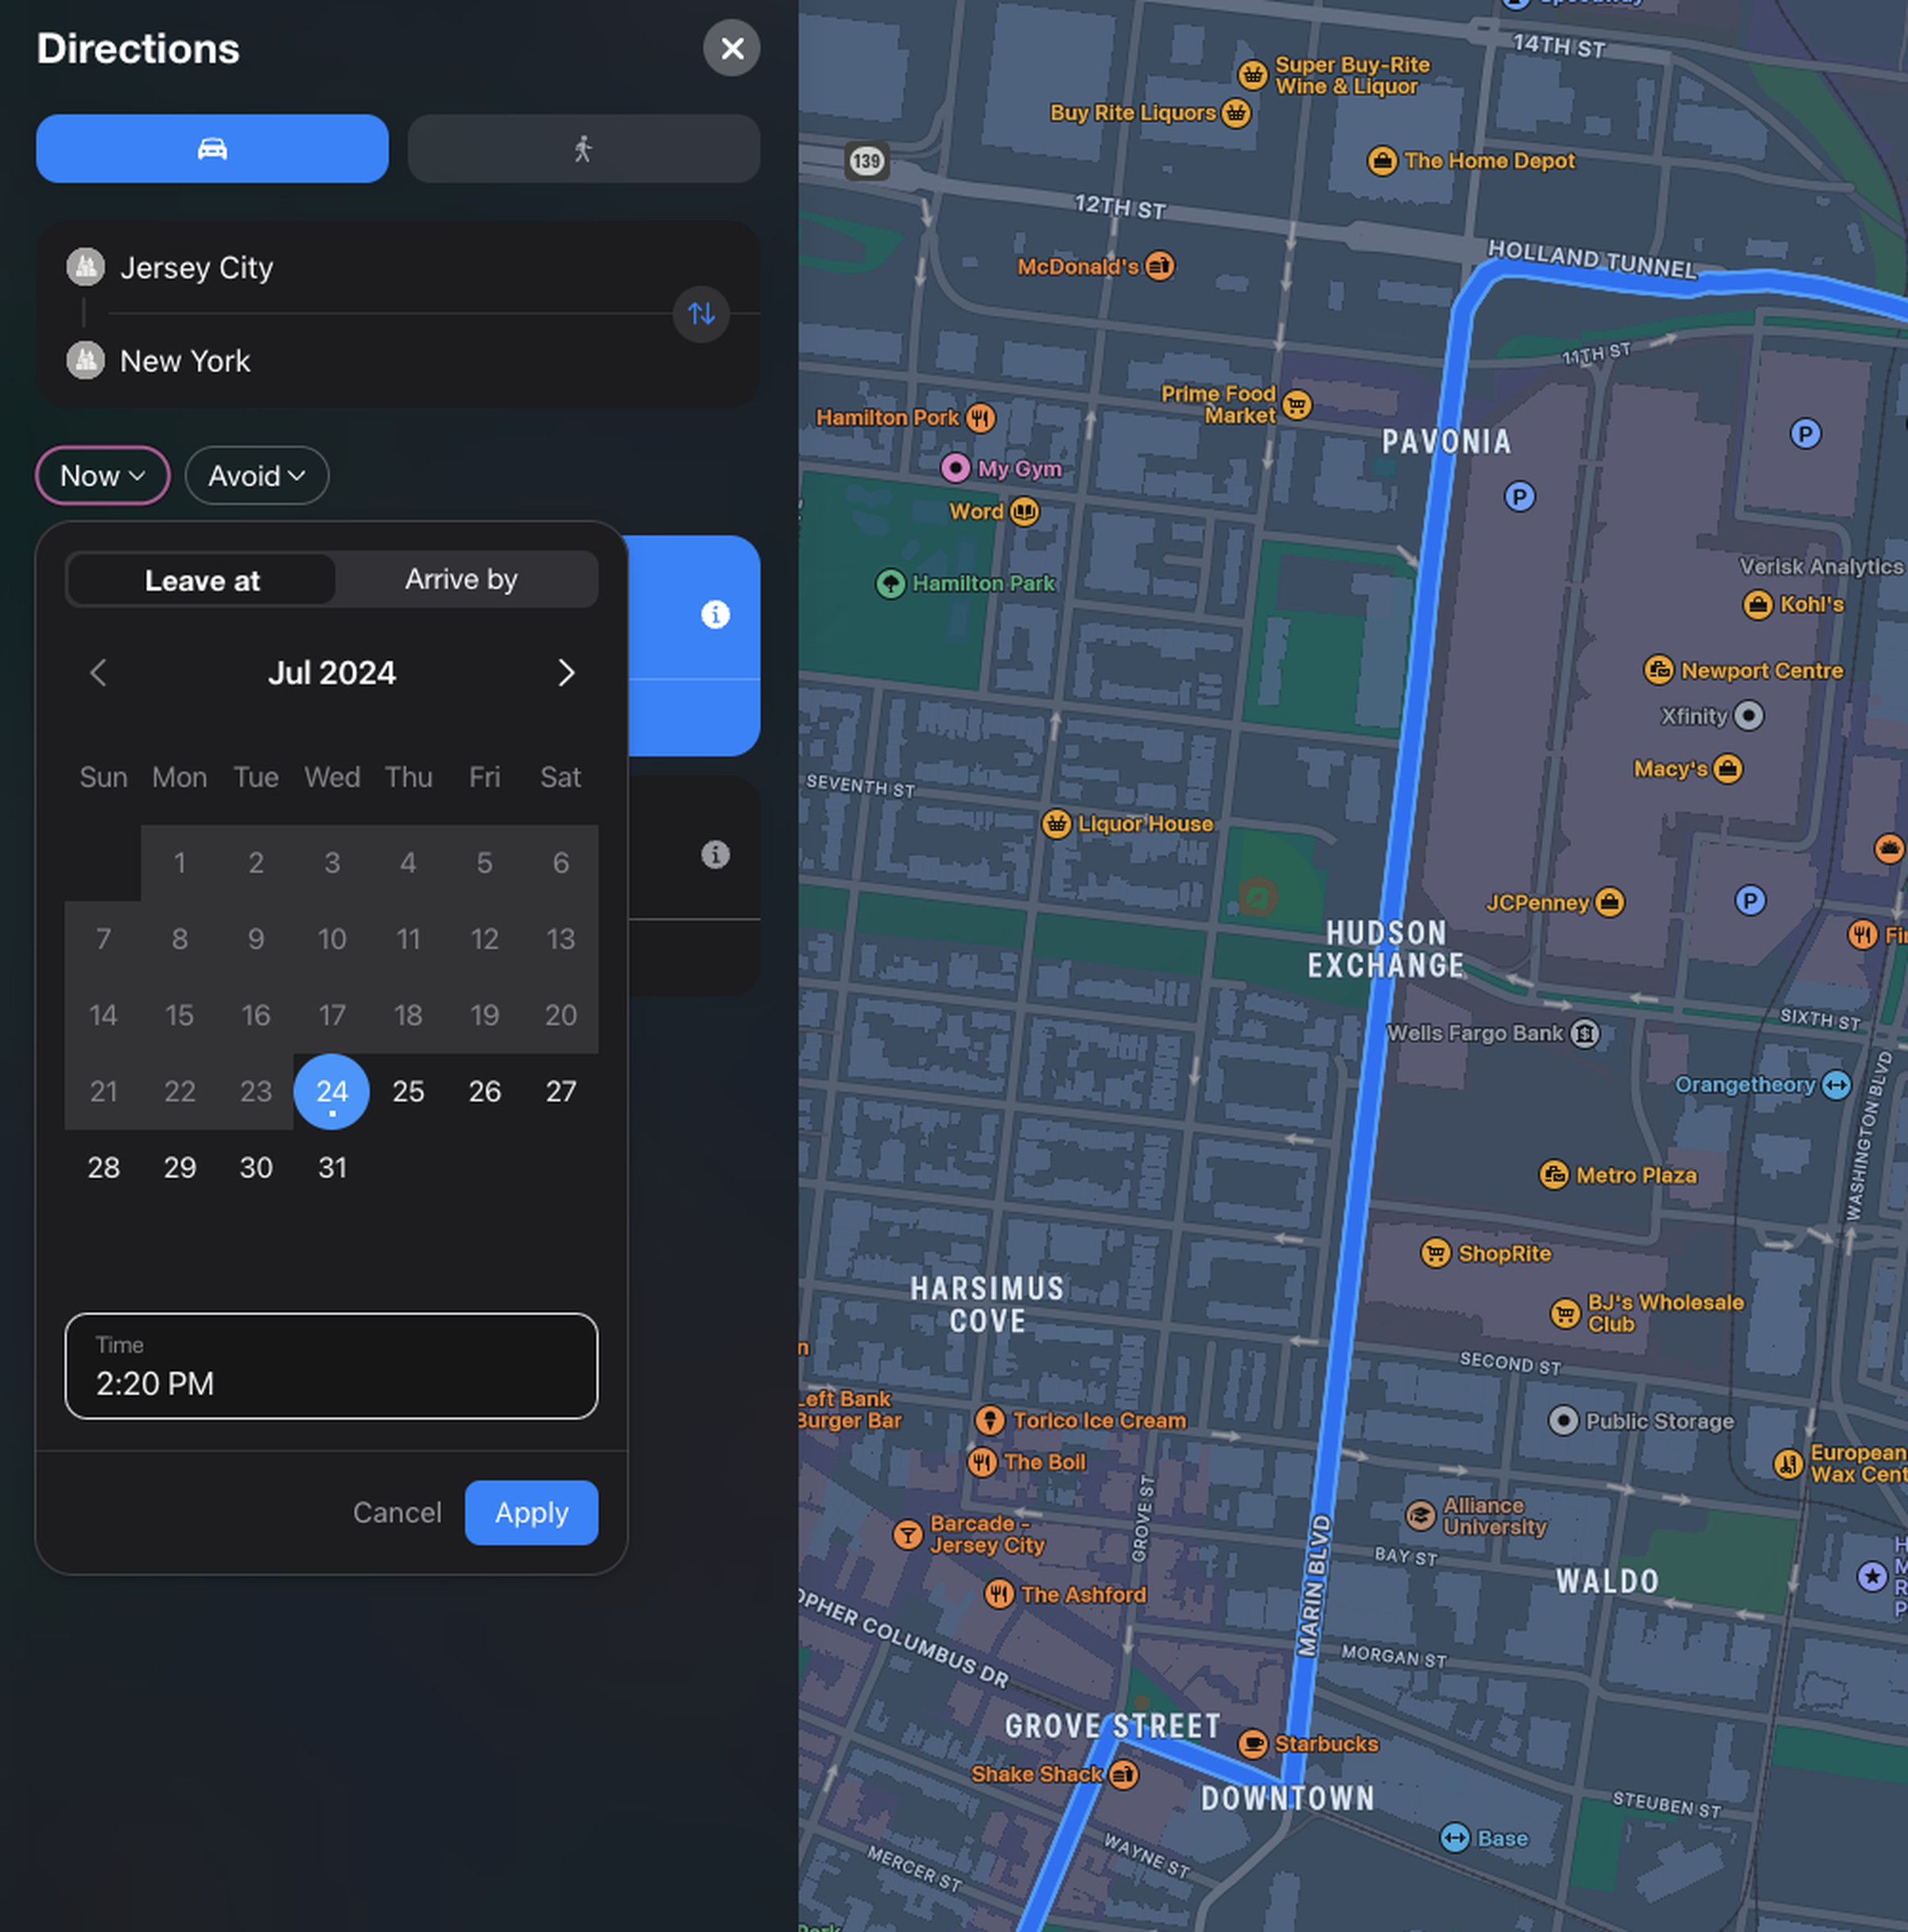Select the Hamilton Pork restaurant marker
This screenshot has width=1908, height=1932.
(x=981, y=418)
